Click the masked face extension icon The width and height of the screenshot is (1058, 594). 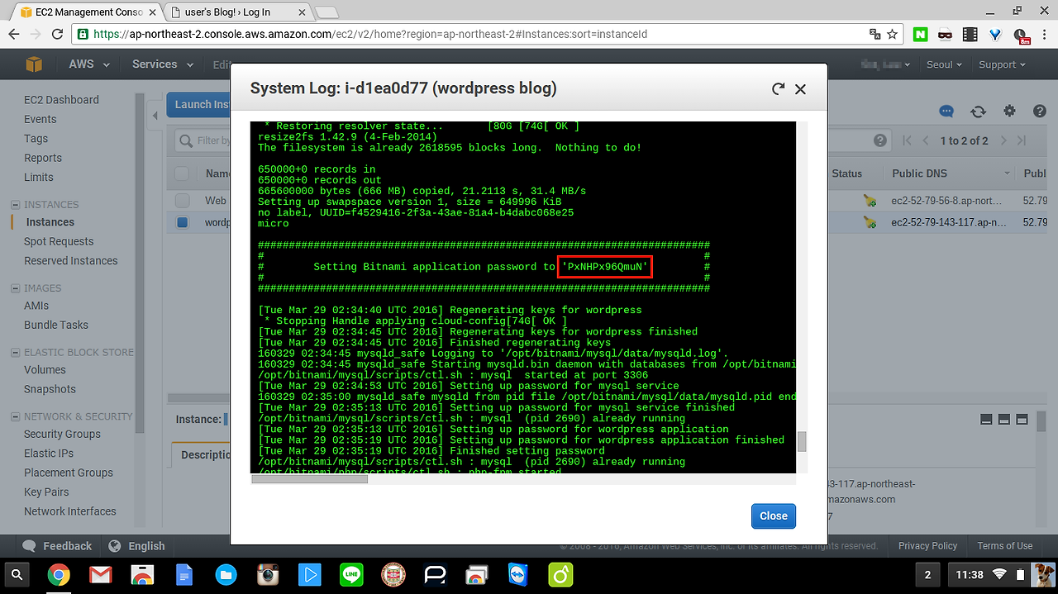945,35
